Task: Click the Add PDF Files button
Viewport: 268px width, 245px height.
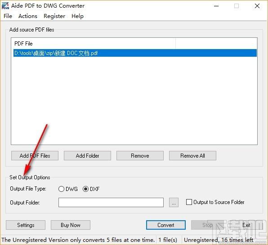Action: click(x=35, y=156)
